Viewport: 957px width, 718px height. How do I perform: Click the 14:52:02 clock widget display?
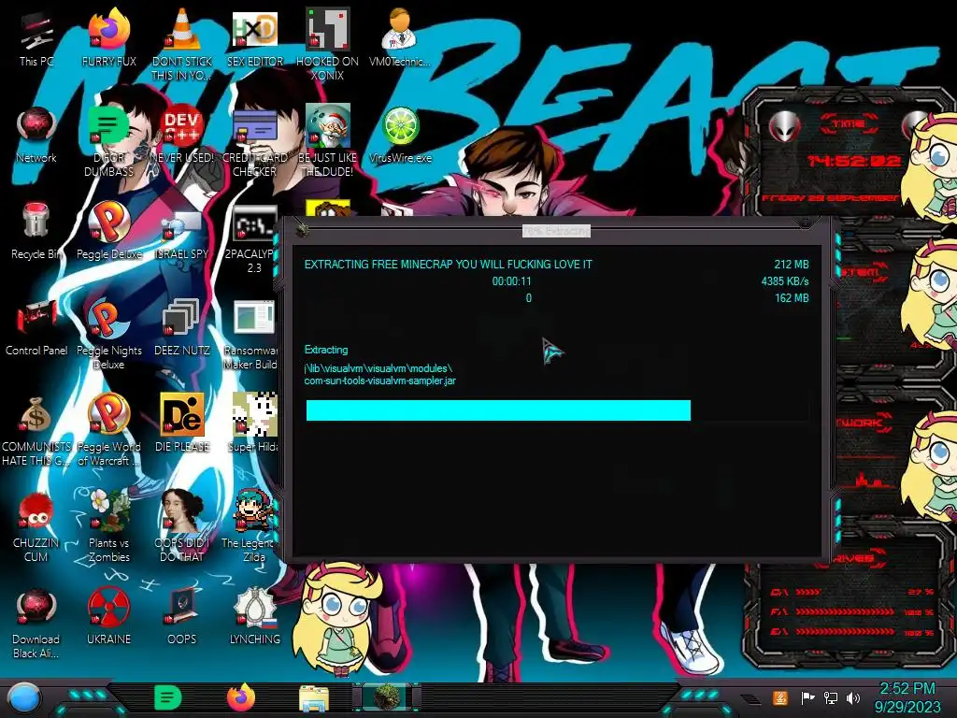(853, 161)
